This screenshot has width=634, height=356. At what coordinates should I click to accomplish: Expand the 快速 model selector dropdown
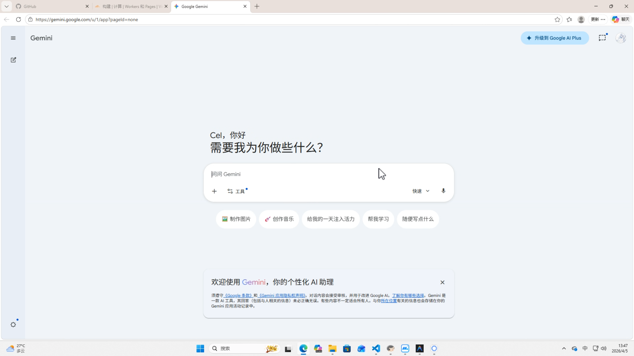pyautogui.click(x=421, y=191)
